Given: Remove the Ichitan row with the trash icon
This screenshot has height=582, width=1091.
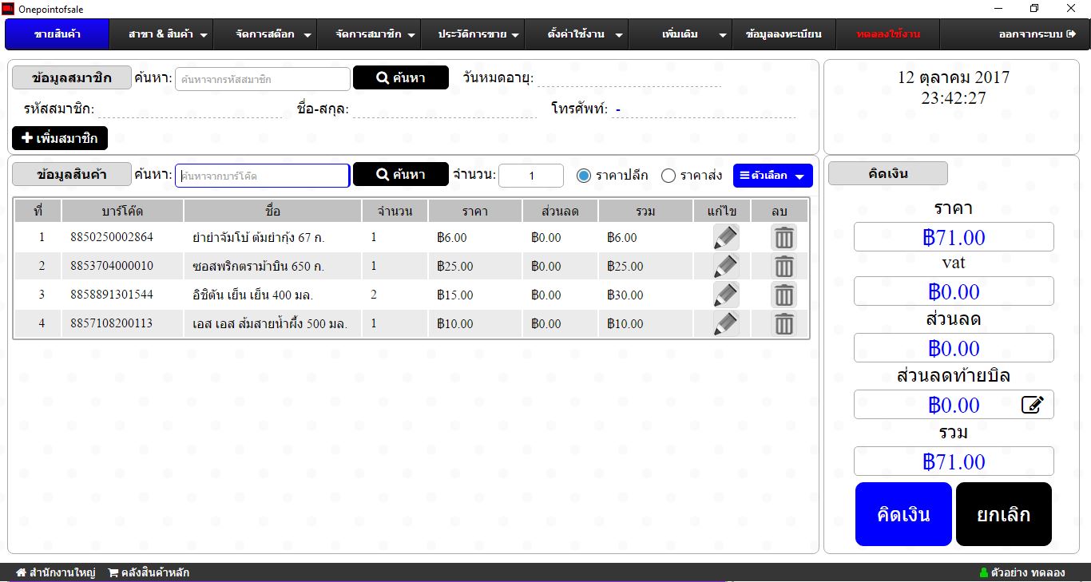Looking at the screenshot, I should pyautogui.click(x=784, y=295).
